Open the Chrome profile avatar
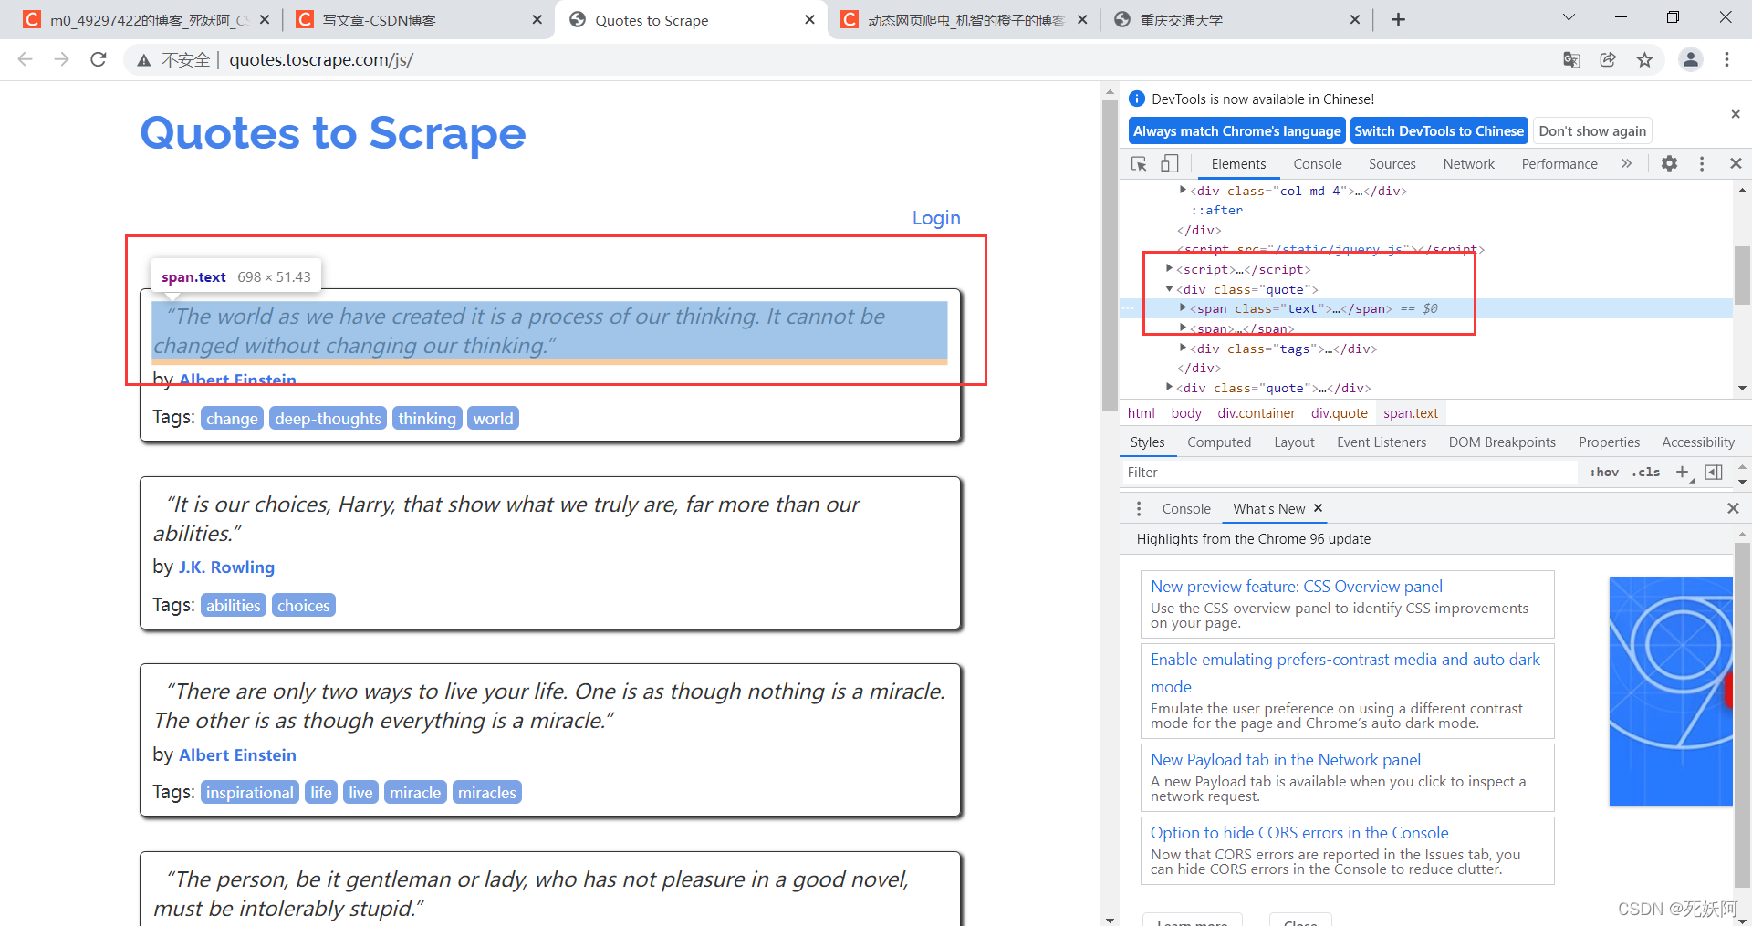 (1690, 59)
